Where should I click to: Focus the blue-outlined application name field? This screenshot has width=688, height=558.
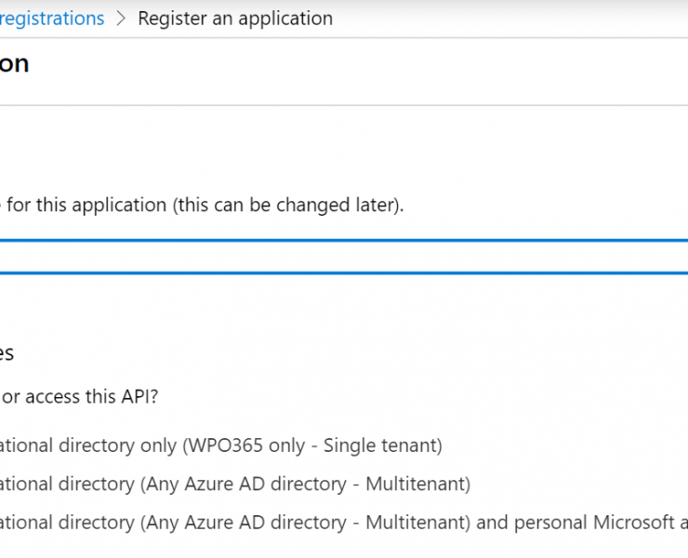(x=344, y=257)
